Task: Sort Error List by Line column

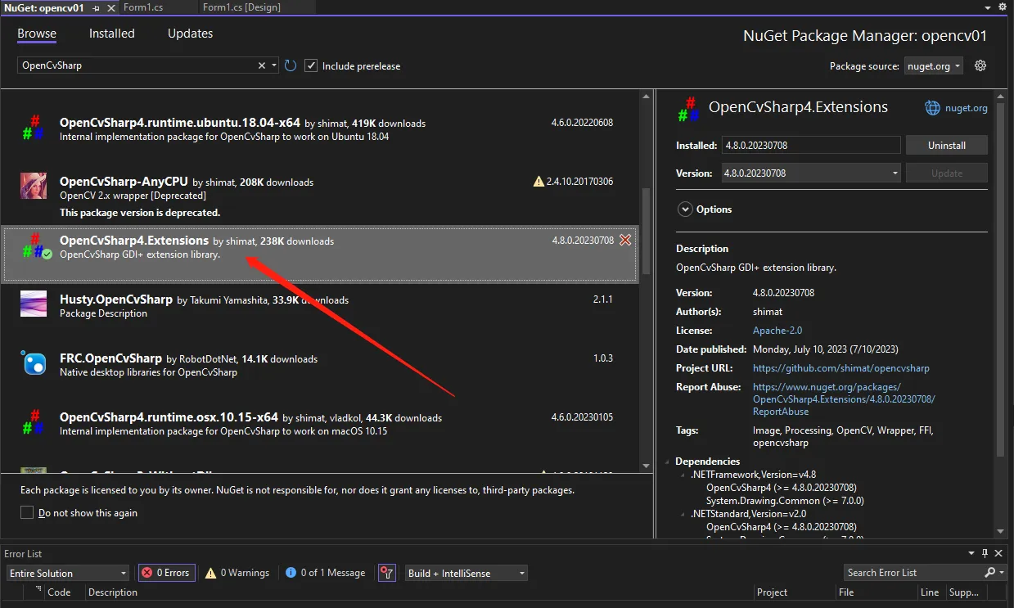Action: click(x=930, y=592)
